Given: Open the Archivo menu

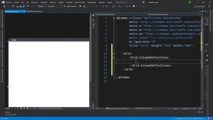Looking at the screenshot, I should pyautogui.click(x=9, y=2).
